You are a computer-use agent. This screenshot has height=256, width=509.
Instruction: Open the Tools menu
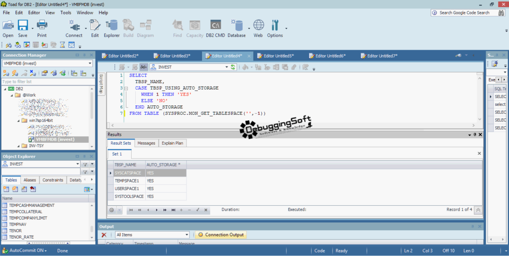66,12
